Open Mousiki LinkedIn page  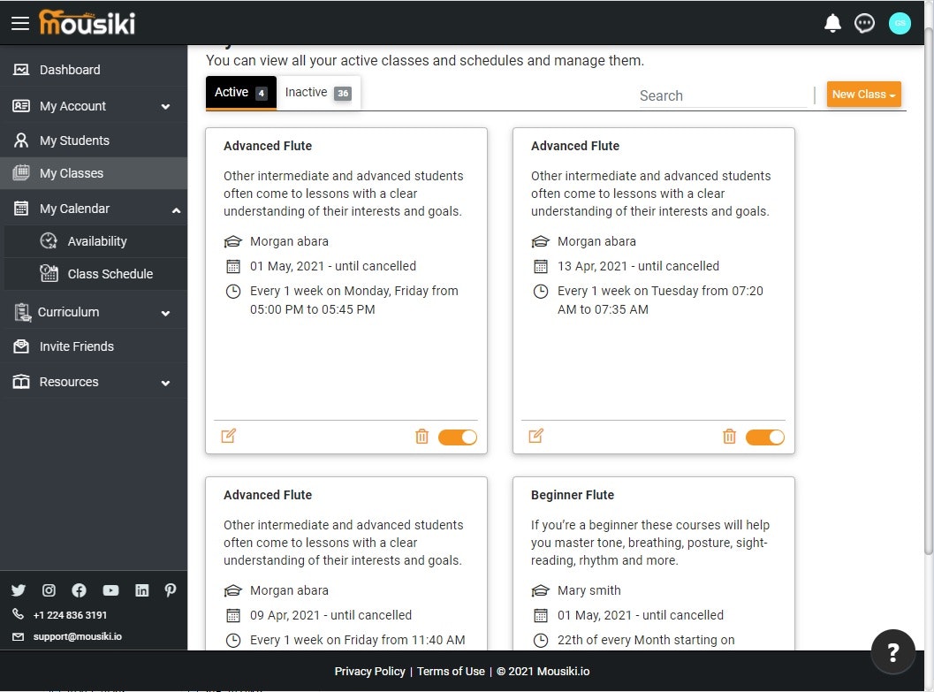pyautogui.click(x=141, y=590)
